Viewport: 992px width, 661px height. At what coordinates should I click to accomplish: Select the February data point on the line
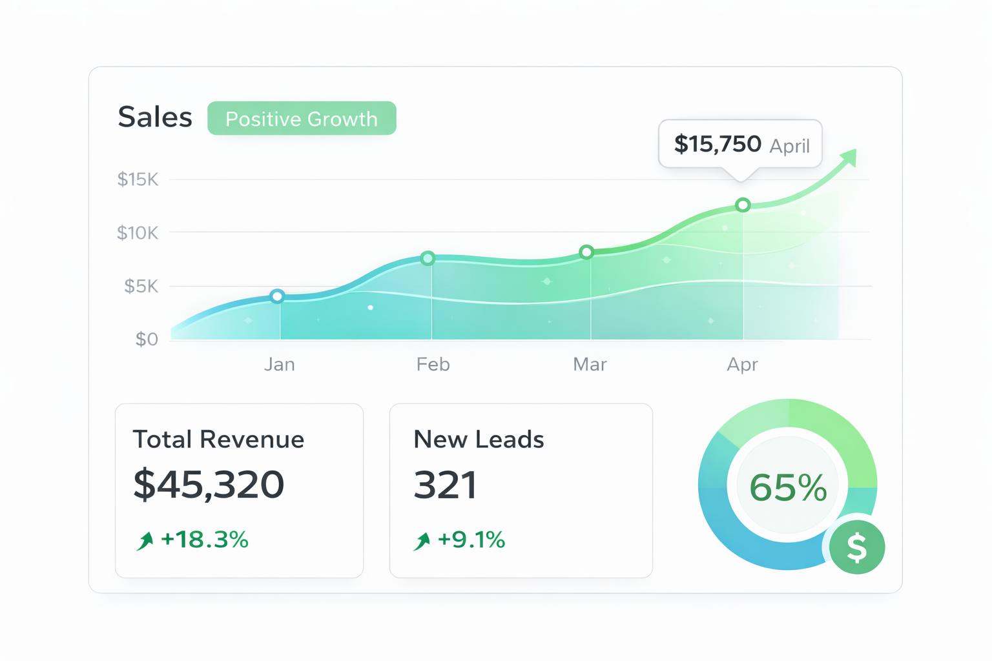[428, 258]
